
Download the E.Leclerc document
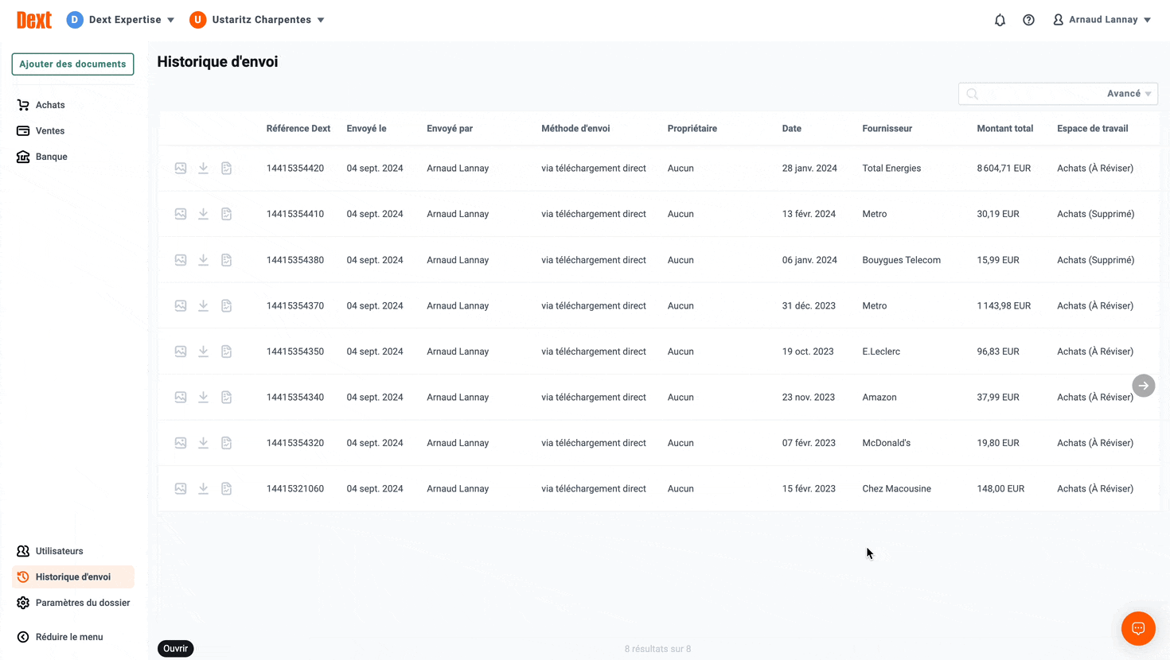click(204, 351)
